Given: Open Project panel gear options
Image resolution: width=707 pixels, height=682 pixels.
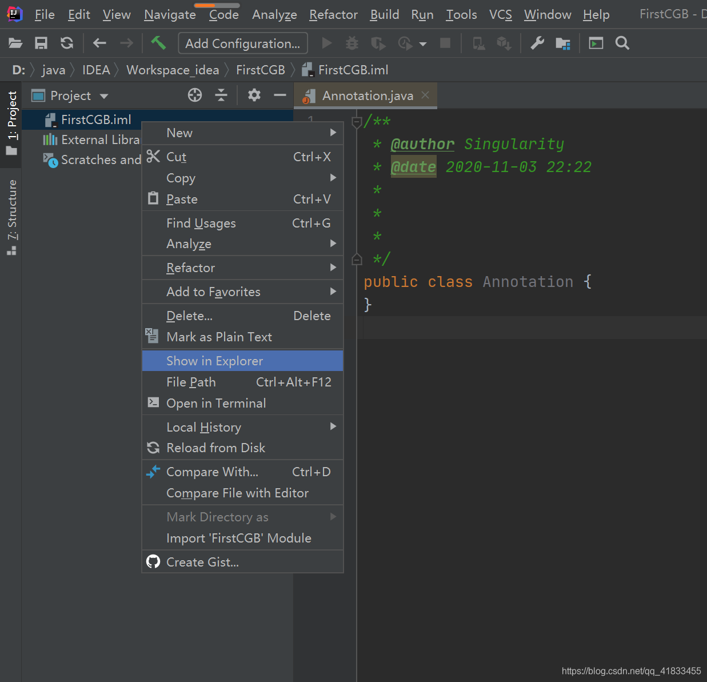Looking at the screenshot, I should click(x=254, y=95).
